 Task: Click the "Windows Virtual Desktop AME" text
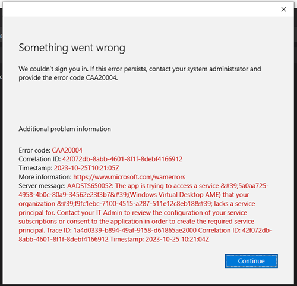175,195
